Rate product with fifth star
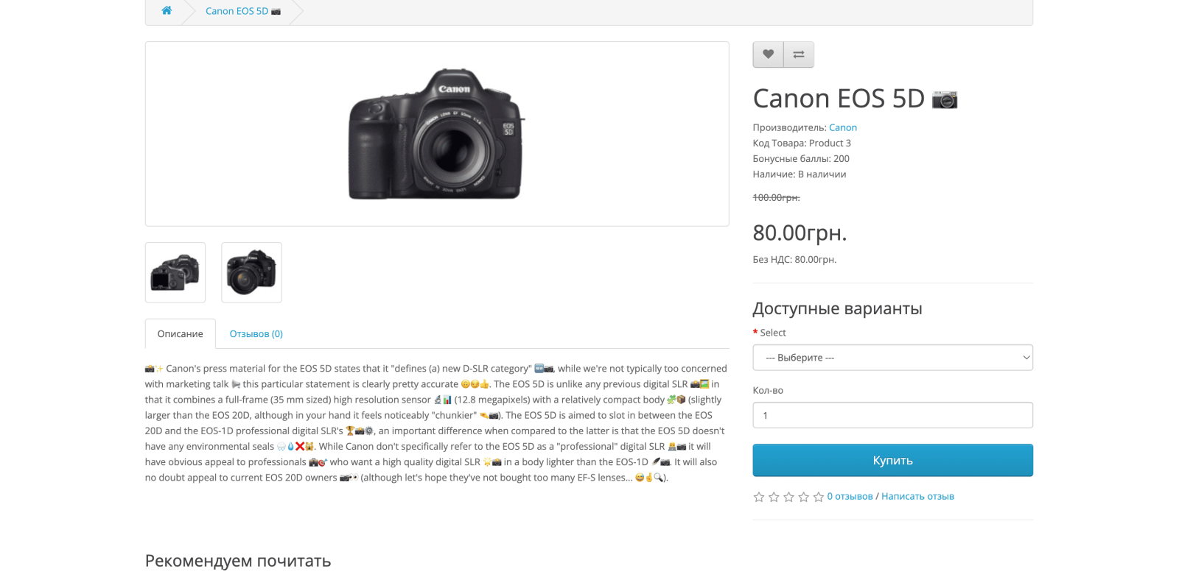 coord(818,497)
